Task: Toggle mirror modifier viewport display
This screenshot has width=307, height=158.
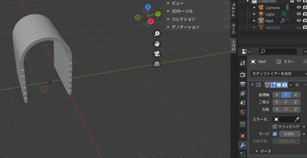Action: coord(279,85)
